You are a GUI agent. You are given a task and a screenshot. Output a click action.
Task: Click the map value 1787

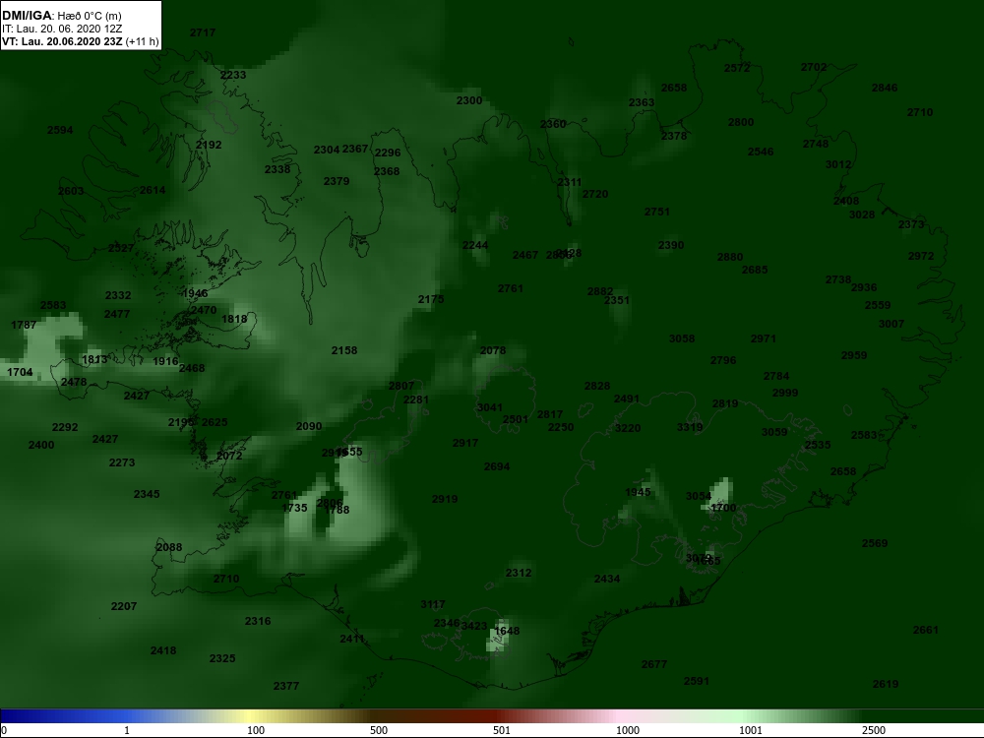[24, 325]
